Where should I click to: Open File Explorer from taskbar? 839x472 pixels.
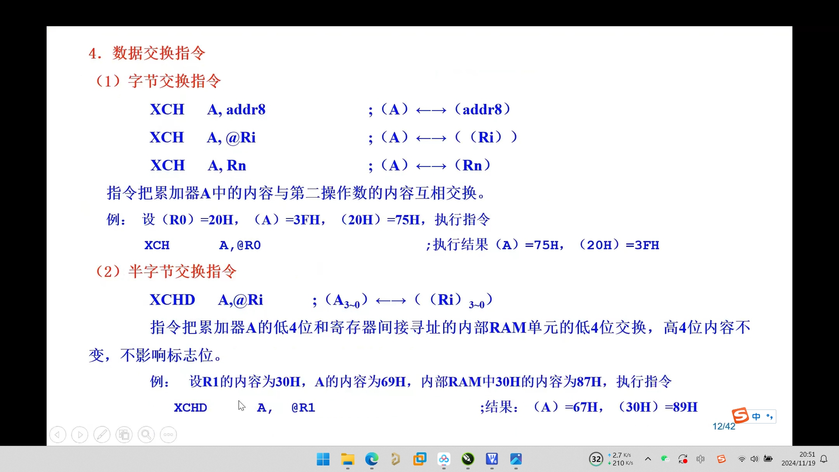[x=347, y=459]
